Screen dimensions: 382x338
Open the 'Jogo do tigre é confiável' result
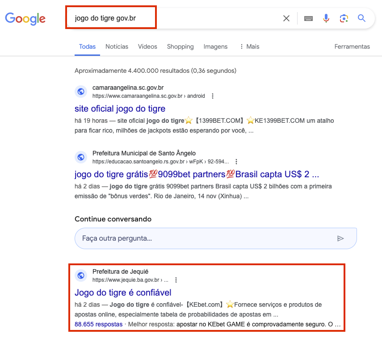click(123, 292)
